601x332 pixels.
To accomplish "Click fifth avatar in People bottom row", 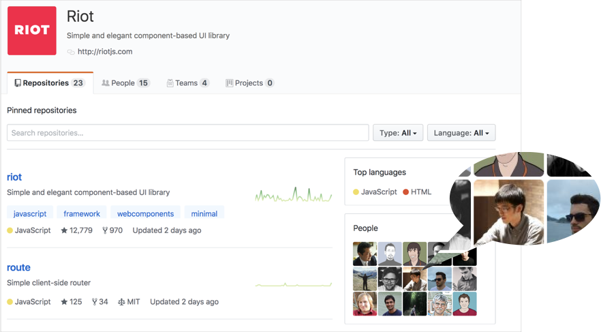I will pos(465,303).
